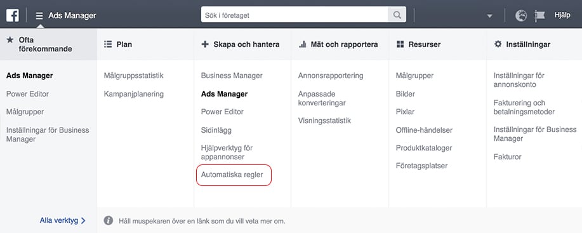Click the Resurser header text

click(x=425, y=44)
